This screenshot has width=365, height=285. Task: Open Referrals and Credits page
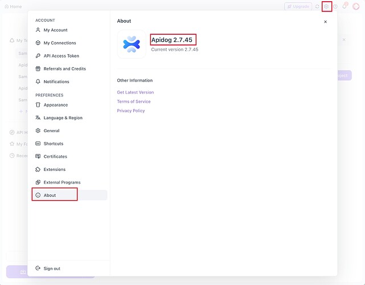tap(64, 69)
